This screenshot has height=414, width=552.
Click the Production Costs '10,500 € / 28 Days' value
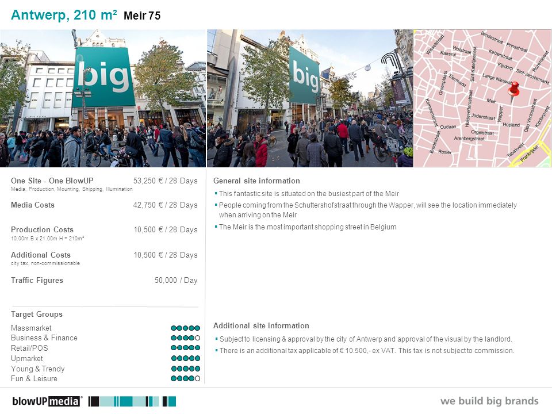(x=166, y=229)
